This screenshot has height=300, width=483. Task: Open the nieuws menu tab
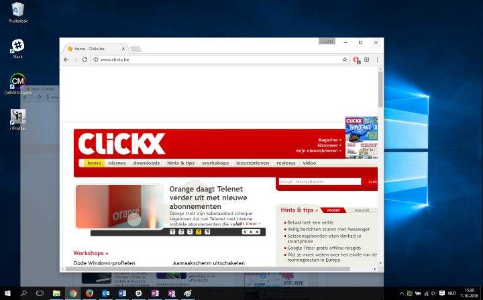[x=117, y=163]
